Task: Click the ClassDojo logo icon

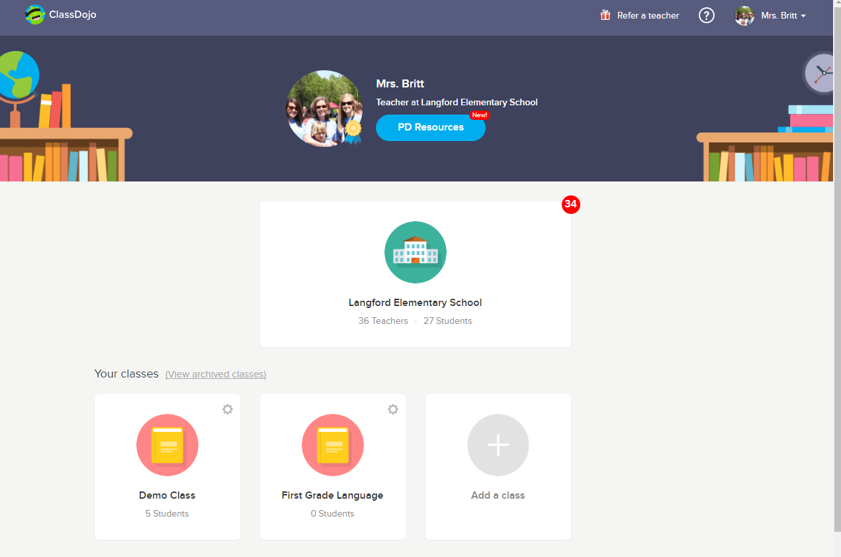Action: pos(34,15)
